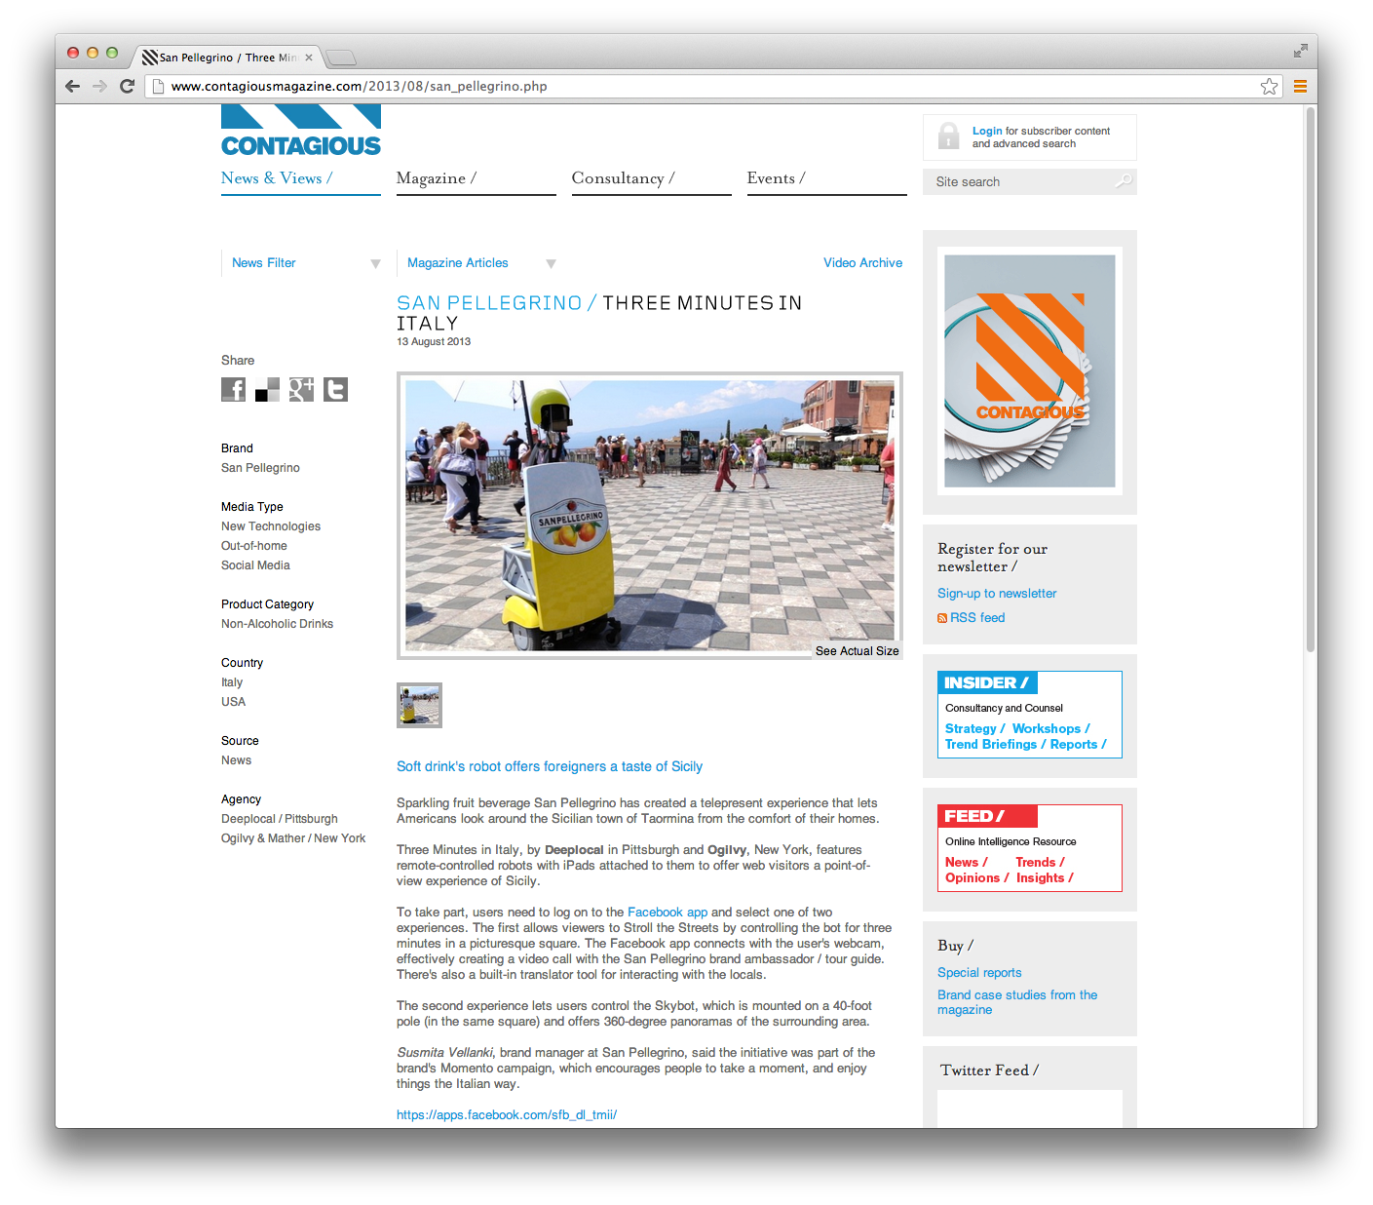Open the apps.facebook.com/sfb_dl_tmii URL link
Image resolution: width=1373 pixels, height=1205 pixels.
(x=507, y=1115)
